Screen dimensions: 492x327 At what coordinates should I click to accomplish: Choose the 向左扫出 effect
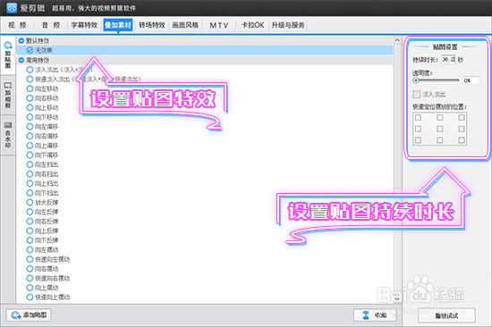pos(30,164)
